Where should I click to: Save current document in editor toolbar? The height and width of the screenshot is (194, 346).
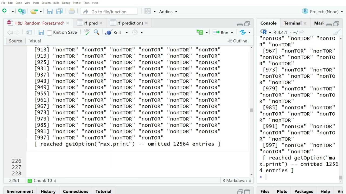(41, 32)
